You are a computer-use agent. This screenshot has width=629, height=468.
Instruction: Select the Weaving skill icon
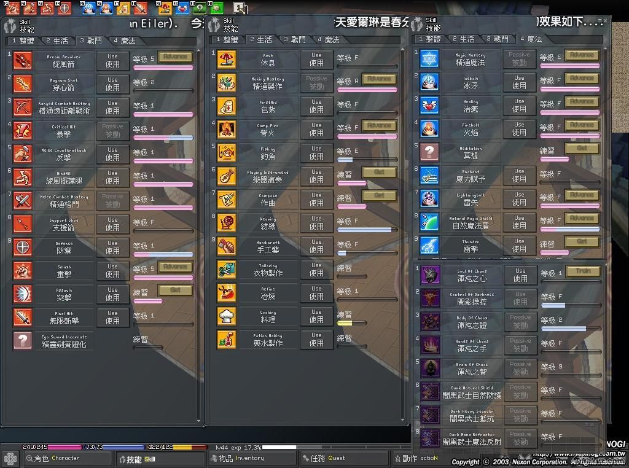pos(227,223)
